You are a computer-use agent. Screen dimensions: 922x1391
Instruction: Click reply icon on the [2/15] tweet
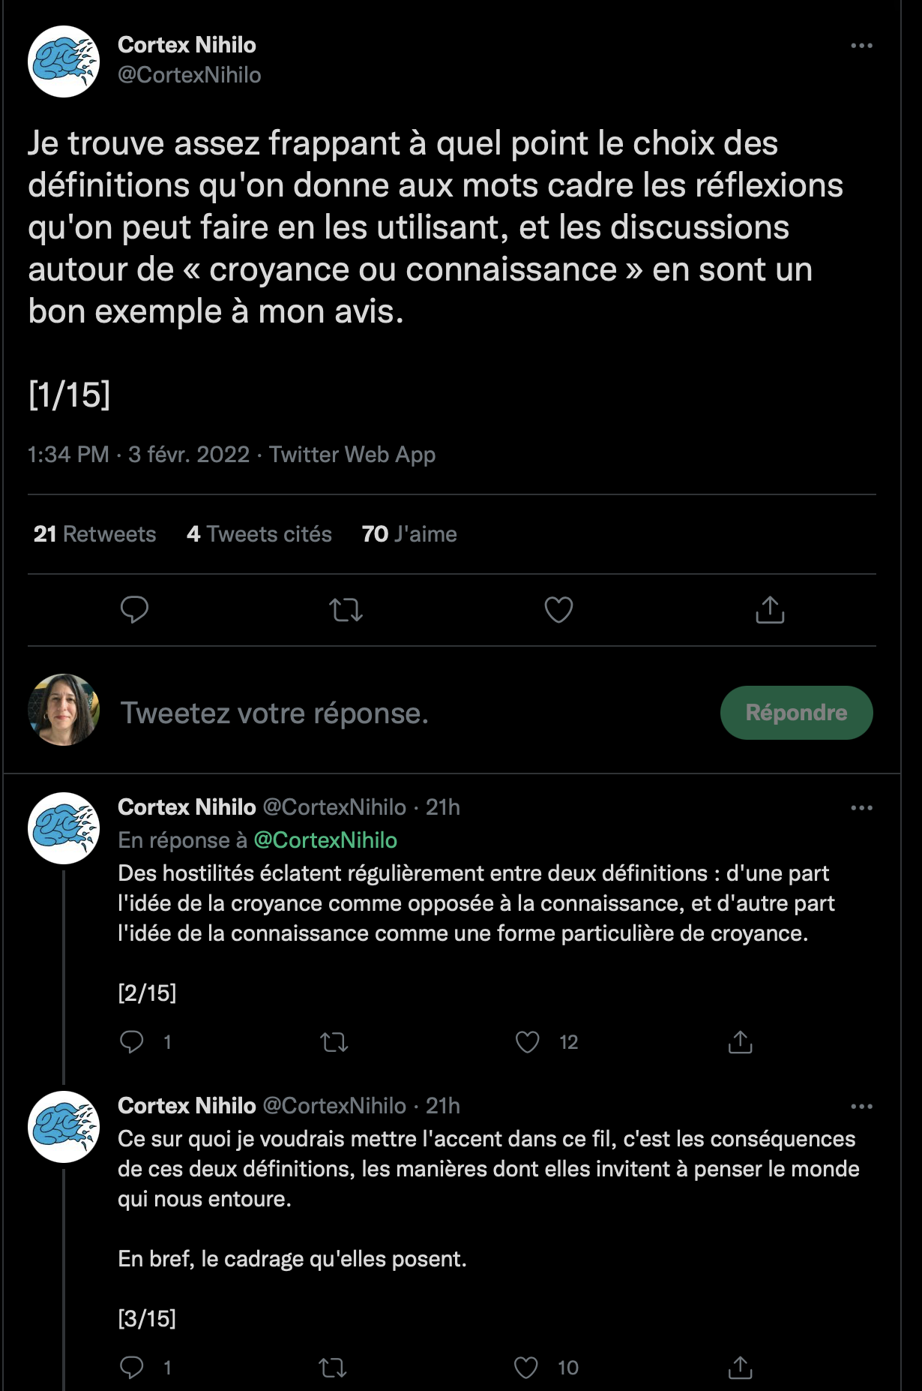click(x=132, y=1041)
